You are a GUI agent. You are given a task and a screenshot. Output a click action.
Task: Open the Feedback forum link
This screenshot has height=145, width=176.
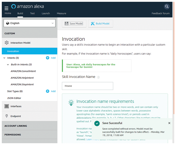(161, 13)
